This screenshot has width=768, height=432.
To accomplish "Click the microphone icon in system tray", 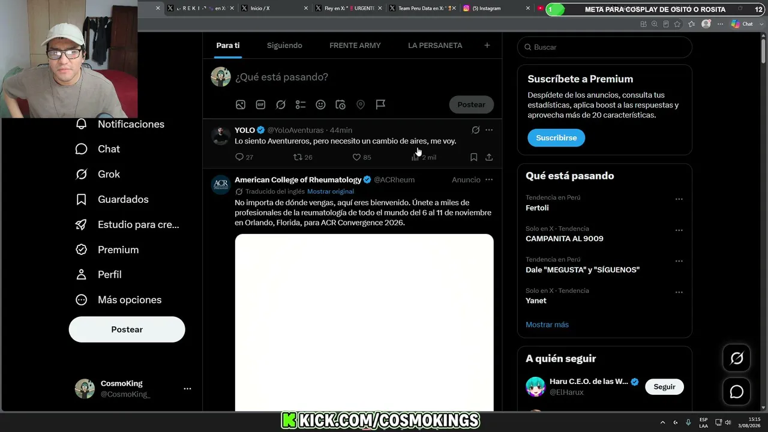I will [688, 422].
